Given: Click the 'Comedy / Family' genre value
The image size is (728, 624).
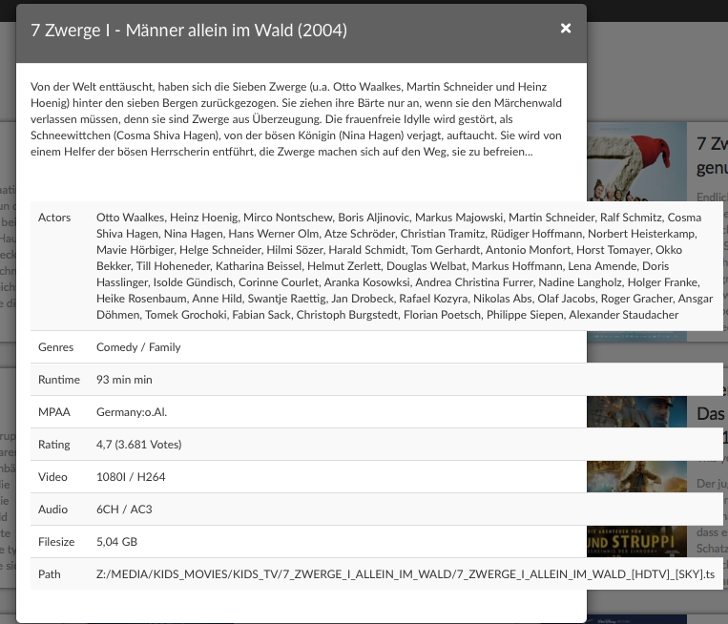Looking at the screenshot, I should pyautogui.click(x=138, y=347).
